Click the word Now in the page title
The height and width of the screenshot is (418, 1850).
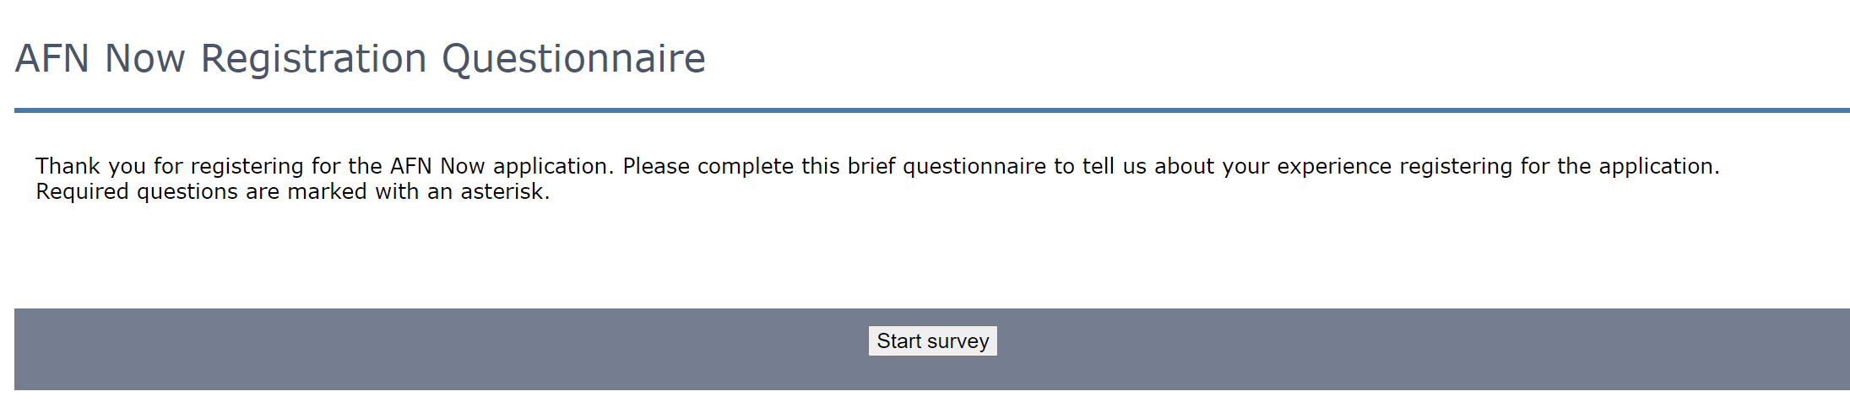(x=144, y=59)
